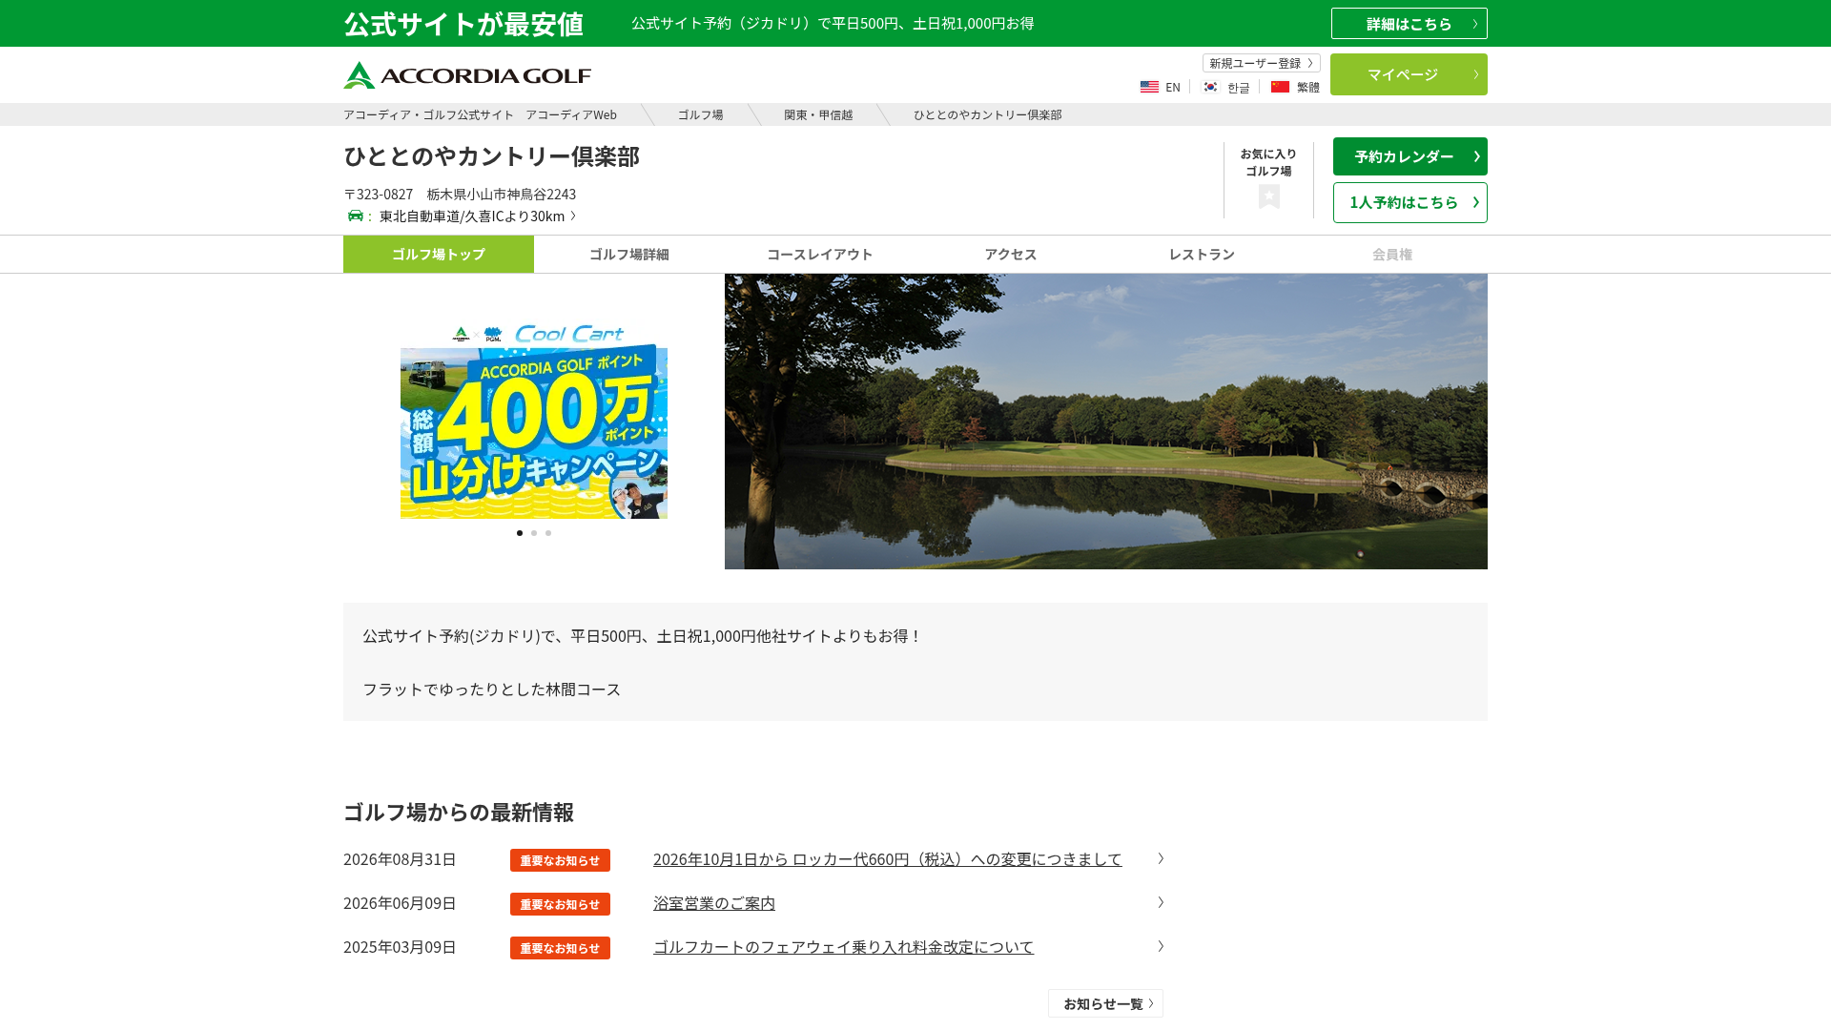Click the 400万ポイント campaign banner
Image resolution: width=1831 pixels, height=1030 pixels.
tap(534, 422)
